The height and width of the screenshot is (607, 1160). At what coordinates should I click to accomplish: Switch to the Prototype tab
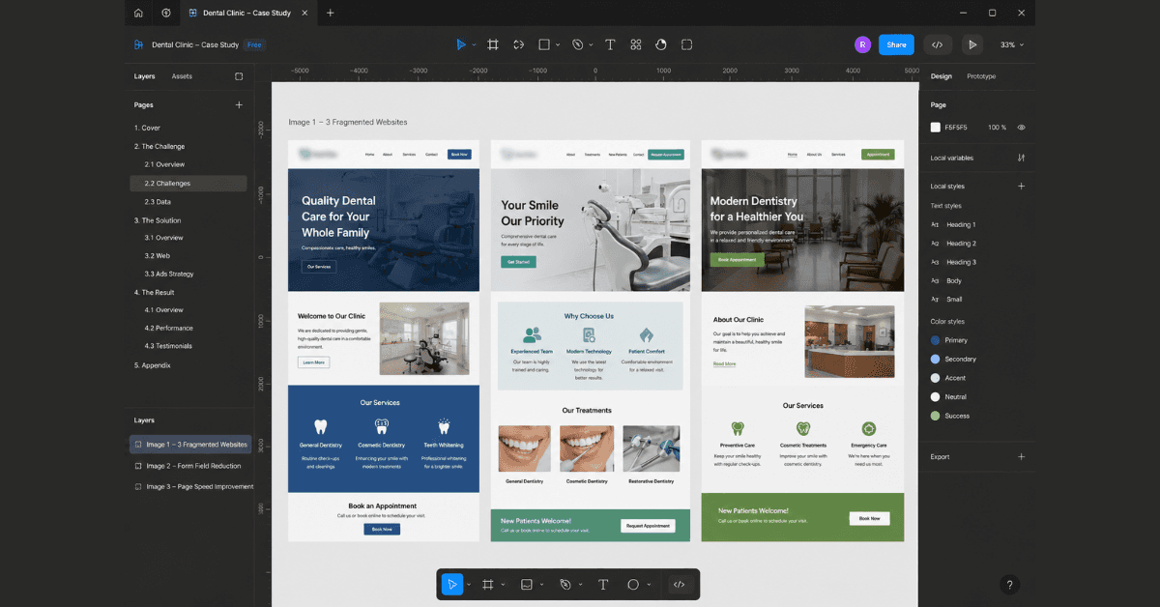[x=981, y=76]
